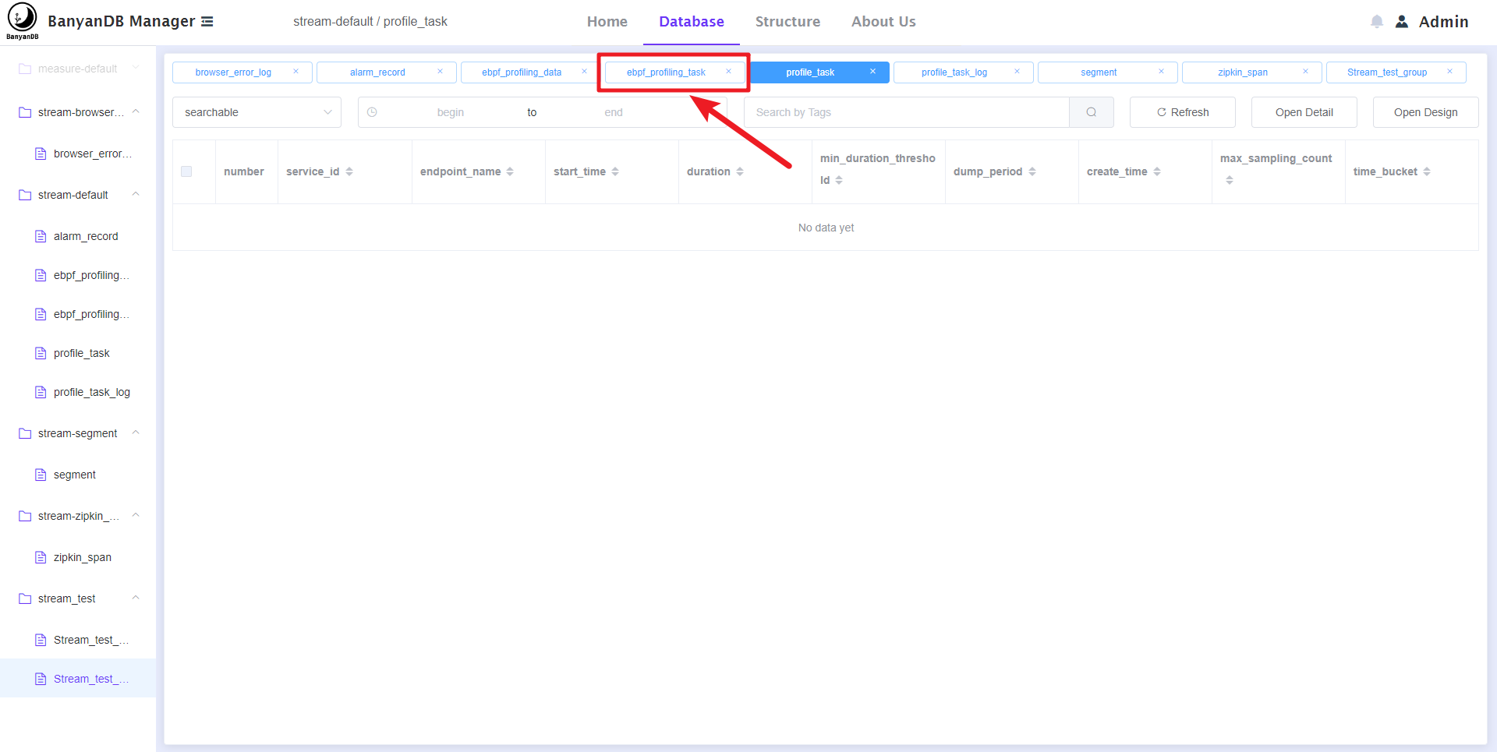Focus the Search by Tags input
Image resolution: width=1497 pixels, height=752 pixels.
click(906, 112)
